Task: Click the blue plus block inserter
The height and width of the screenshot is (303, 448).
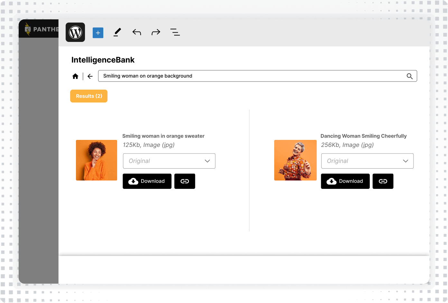Action: coord(98,33)
